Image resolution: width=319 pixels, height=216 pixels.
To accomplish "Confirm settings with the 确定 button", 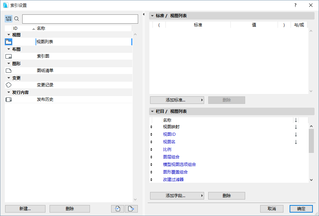I will tap(301, 208).
